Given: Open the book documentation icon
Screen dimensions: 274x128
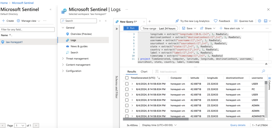Looking at the screenshot, I should (266, 21).
